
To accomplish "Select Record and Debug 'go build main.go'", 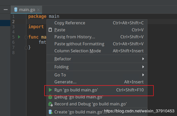I will pyautogui.click(x=97, y=104).
